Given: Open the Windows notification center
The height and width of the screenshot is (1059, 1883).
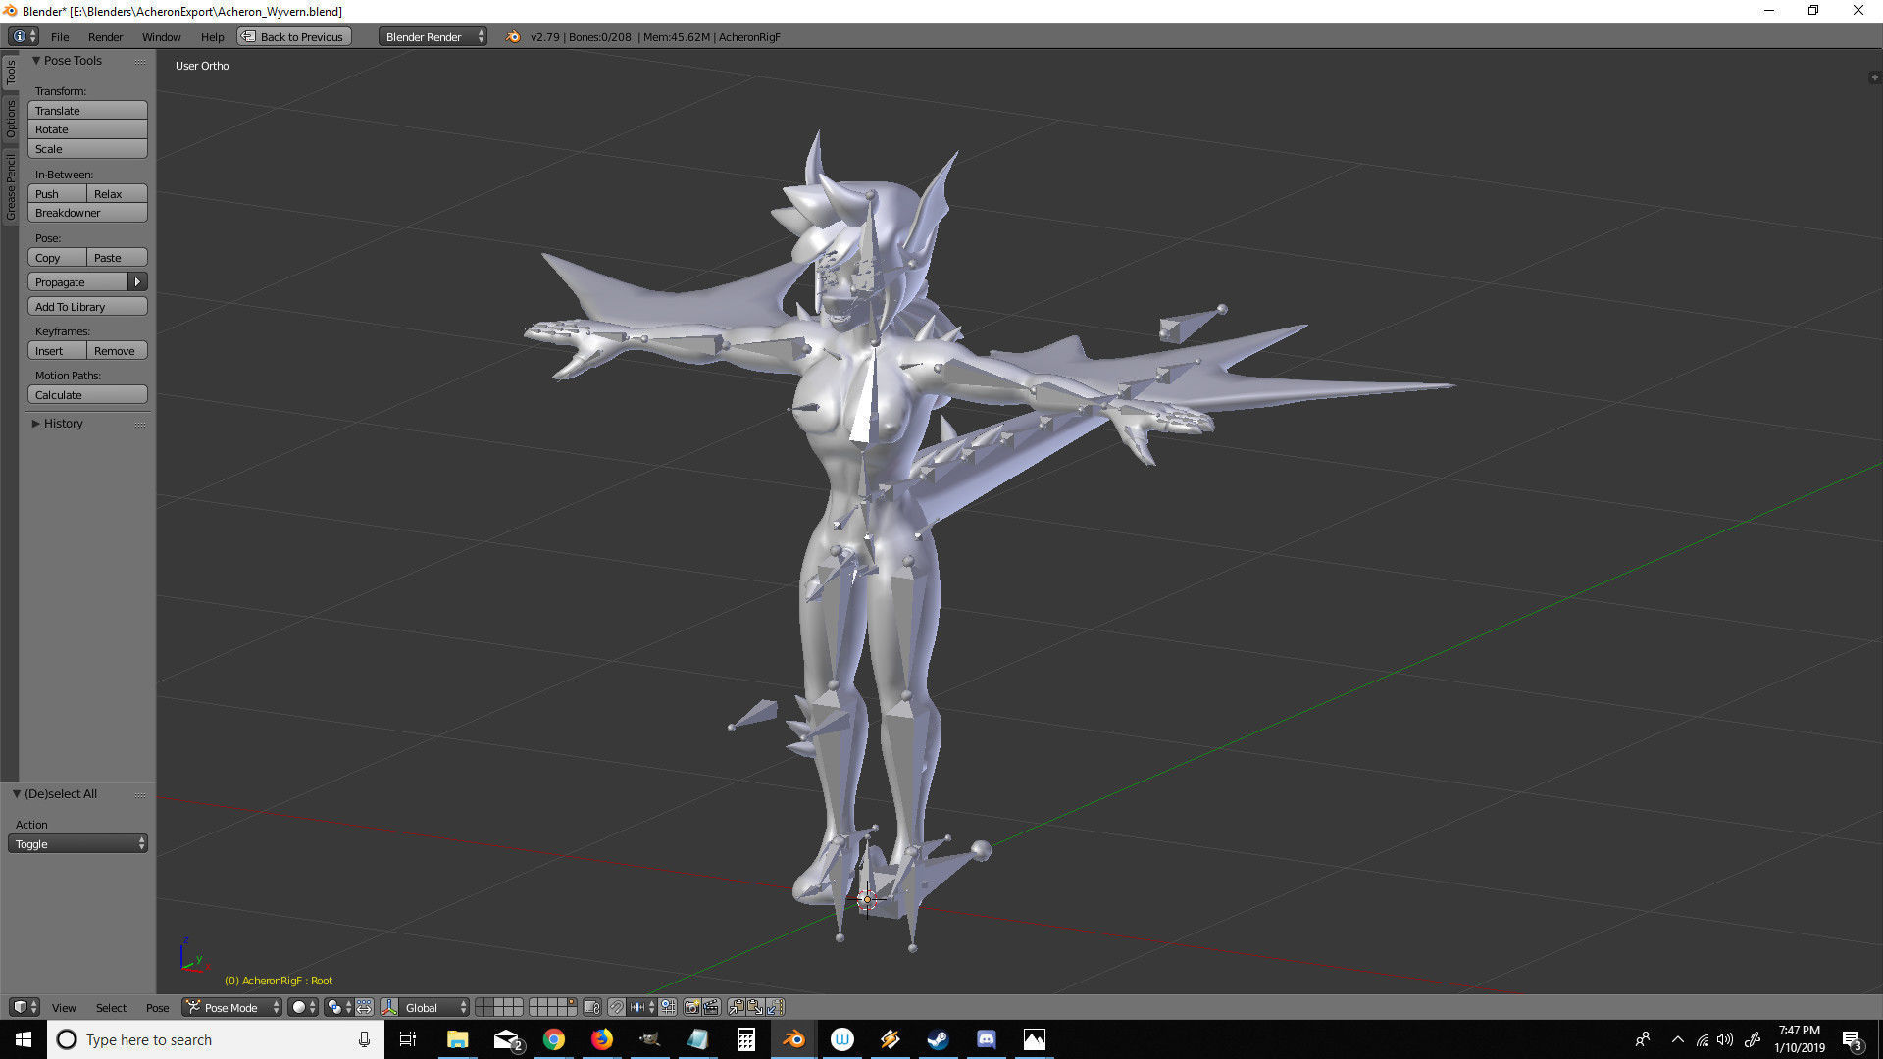Looking at the screenshot, I should coord(1852,1039).
